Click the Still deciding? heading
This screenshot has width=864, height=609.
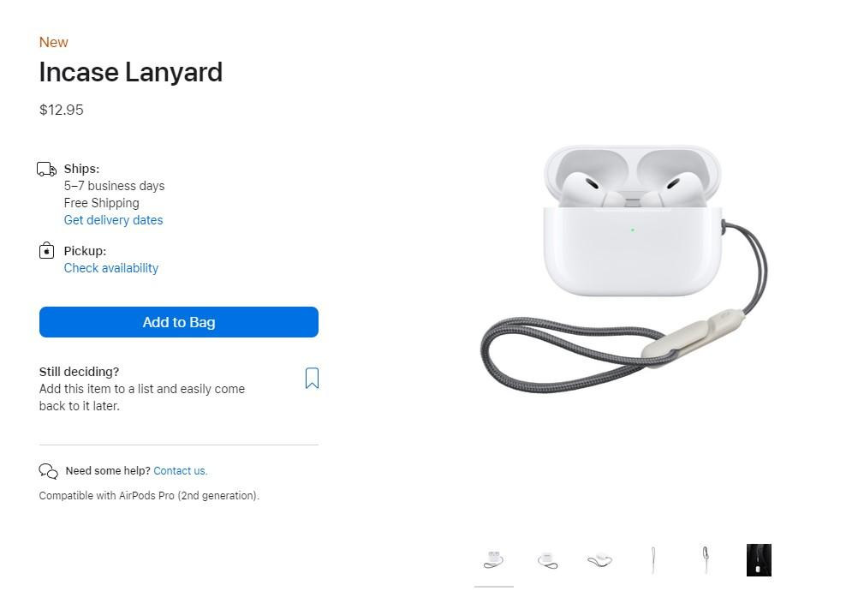(x=79, y=372)
